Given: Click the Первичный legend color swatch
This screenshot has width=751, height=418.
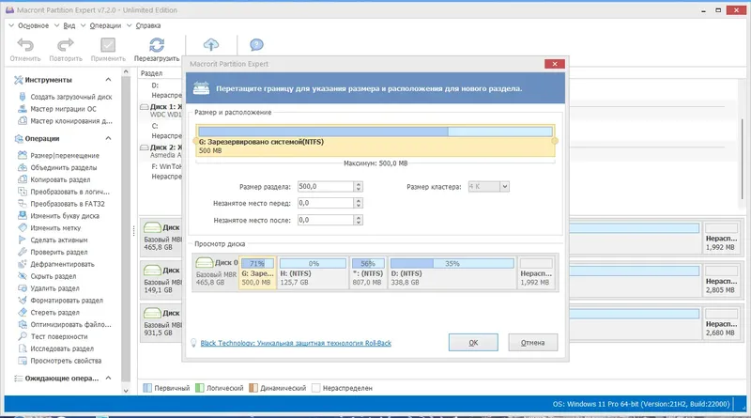Looking at the screenshot, I should tap(147, 388).
